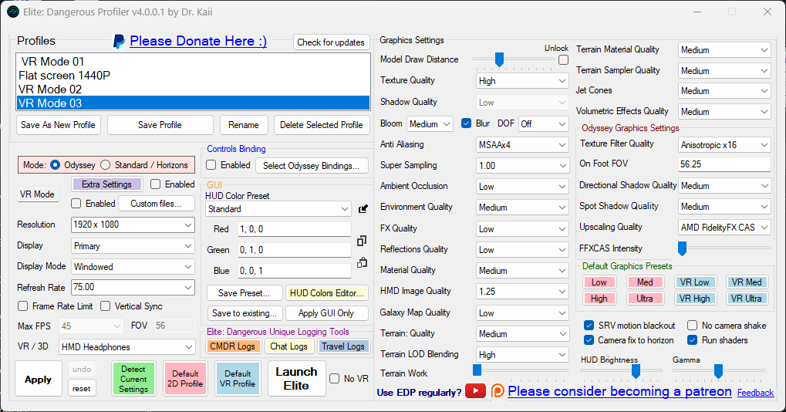Open Select Odyssey Bindings
Viewport: 786px width, 412px height.
pos(312,165)
